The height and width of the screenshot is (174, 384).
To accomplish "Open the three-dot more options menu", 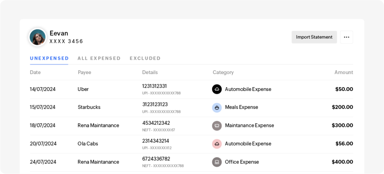I will click(346, 37).
